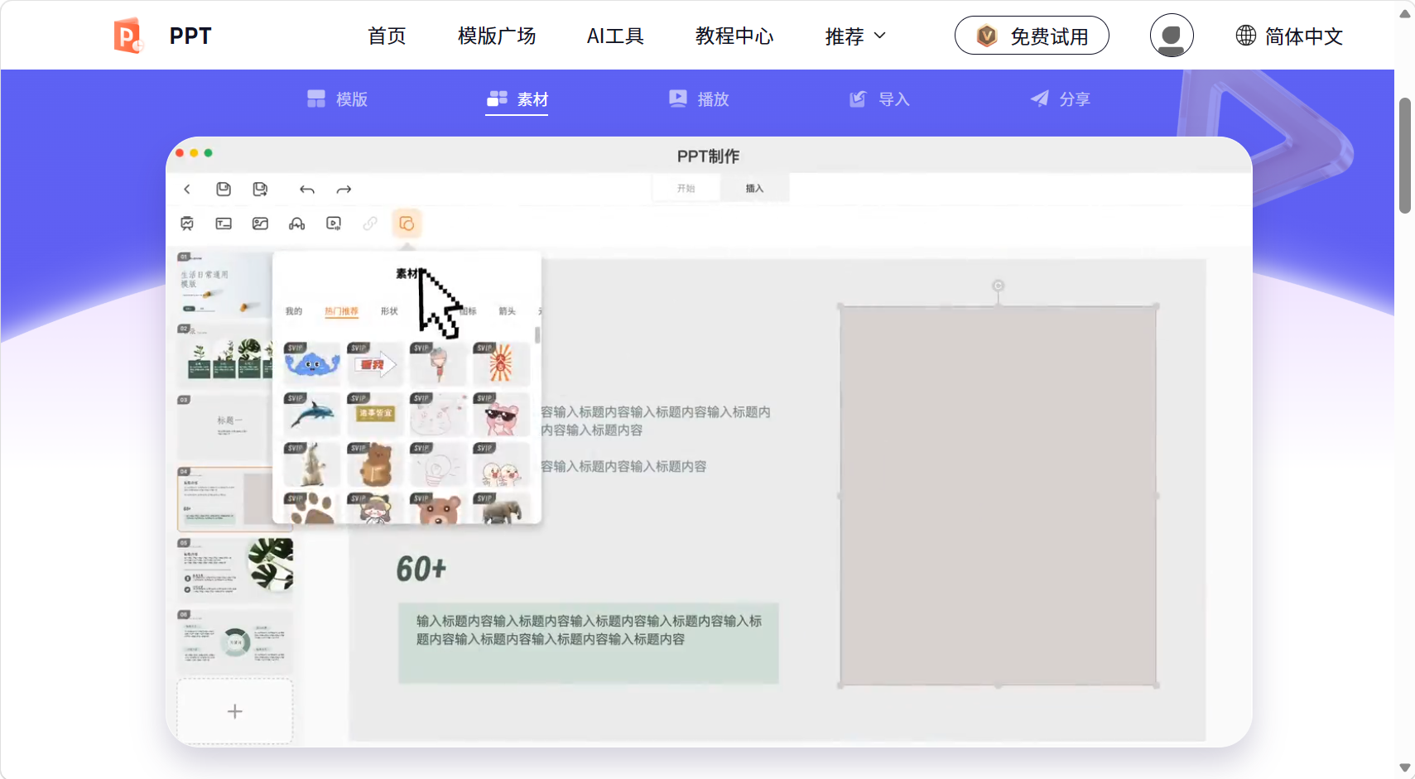Click the page scrollbar down arrow
The height and width of the screenshot is (779, 1415).
[x=1404, y=768]
